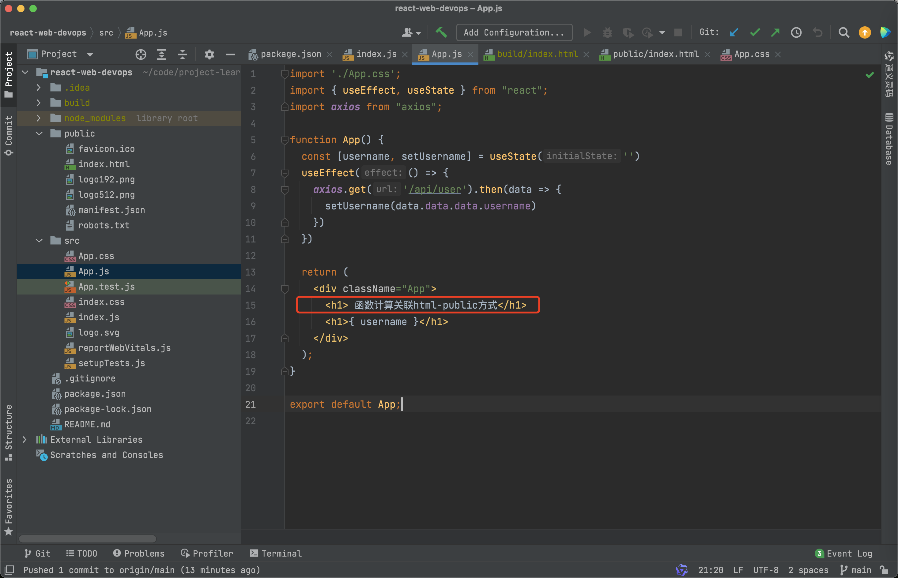Click the colorful plugin icon in toolbar
This screenshot has height=578, width=898.
[885, 33]
